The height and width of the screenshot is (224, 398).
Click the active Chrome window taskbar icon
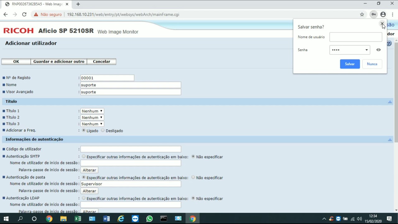(193, 219)
